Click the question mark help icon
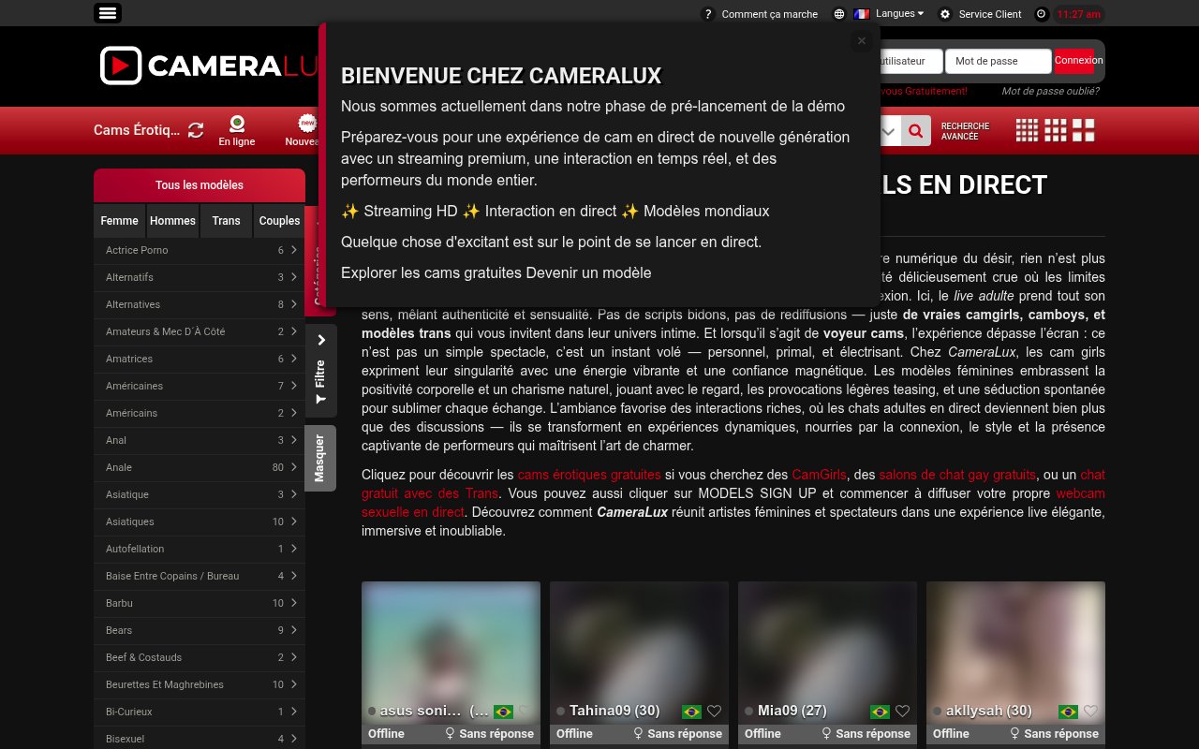The width and height of the screenshot is (1199, 749). click(x=708, y=14)
